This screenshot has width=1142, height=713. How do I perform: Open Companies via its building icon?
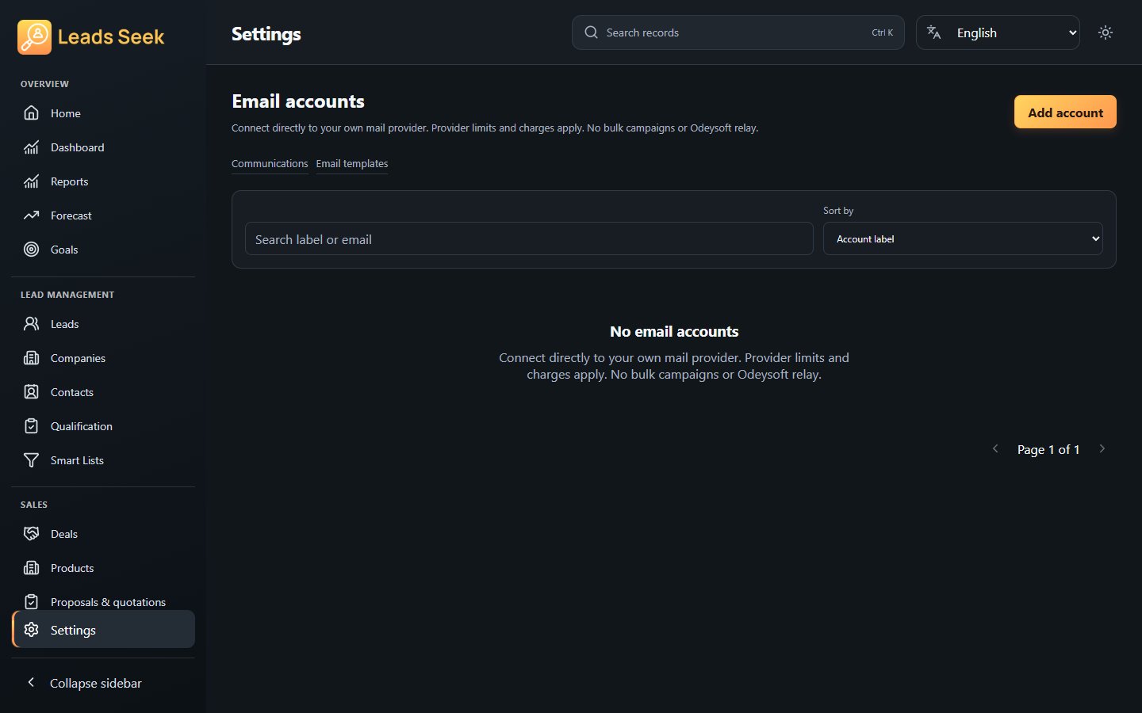point(31,358)
